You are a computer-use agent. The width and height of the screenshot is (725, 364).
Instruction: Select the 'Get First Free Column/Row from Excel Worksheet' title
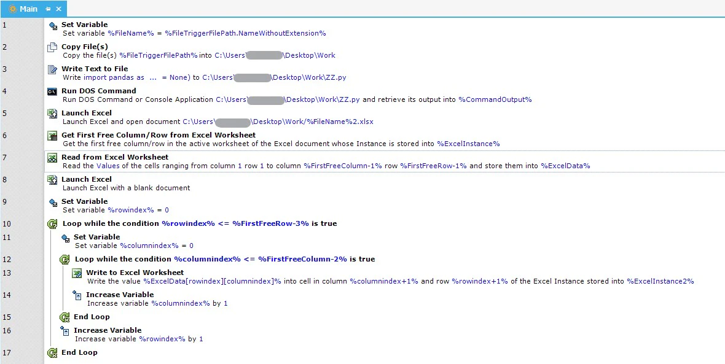pyautogui.click(x=159, y=135)
